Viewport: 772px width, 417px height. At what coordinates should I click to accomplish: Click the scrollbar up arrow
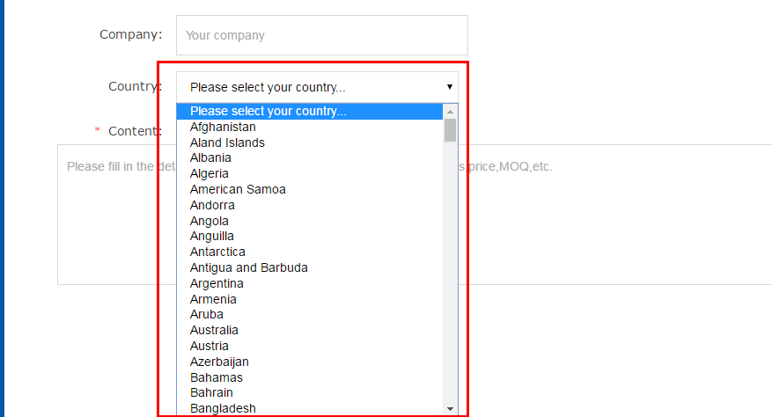point(450,112)
